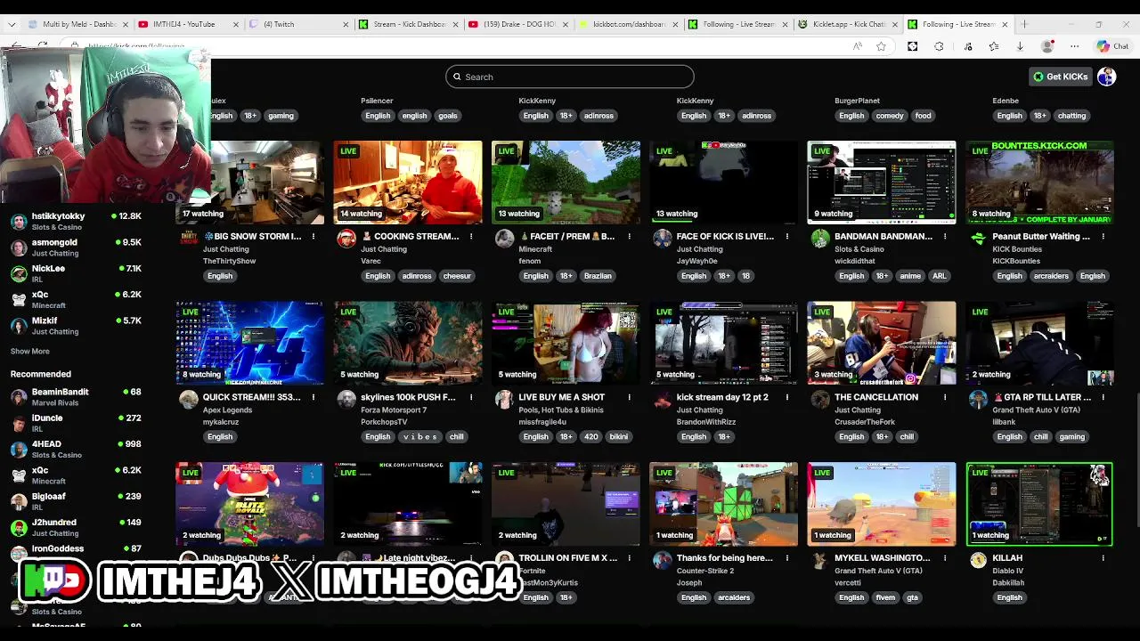Viewport: 1140px width, 641px height.
Task: Click Dabkillah's channel avatar icon
Action: click(x=979, y=560)
